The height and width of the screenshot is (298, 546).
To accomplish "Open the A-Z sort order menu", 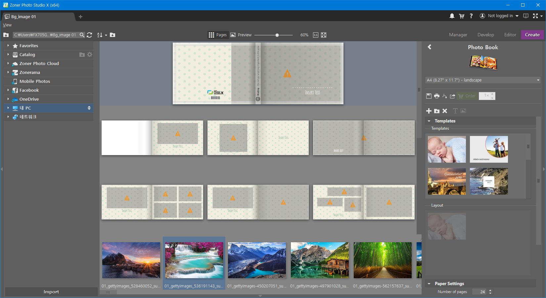I will [102, 35].
